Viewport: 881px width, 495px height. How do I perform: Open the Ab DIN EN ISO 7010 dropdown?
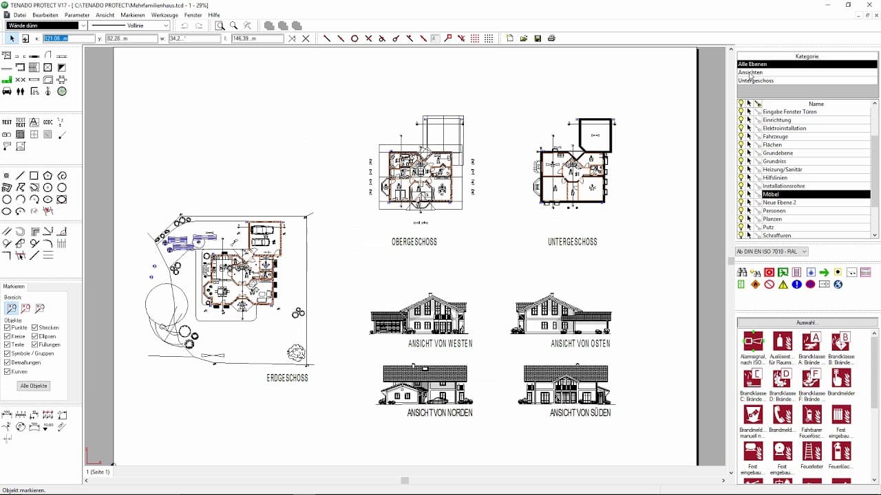point(771,252)
